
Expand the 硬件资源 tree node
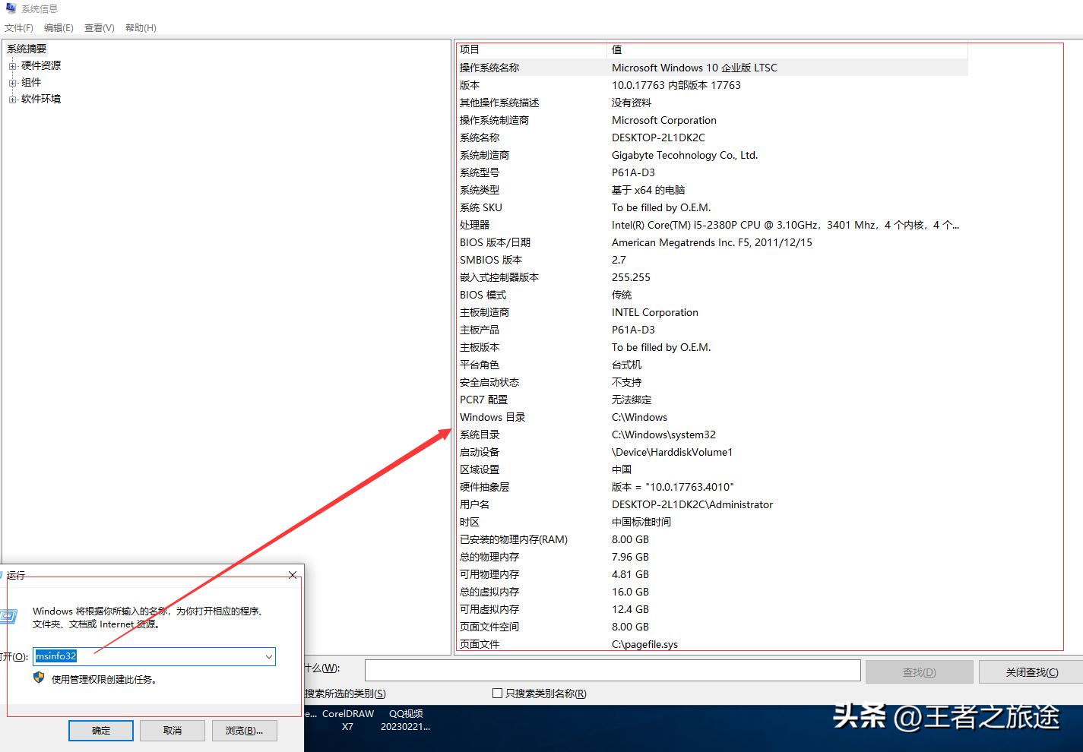(13, 65)
